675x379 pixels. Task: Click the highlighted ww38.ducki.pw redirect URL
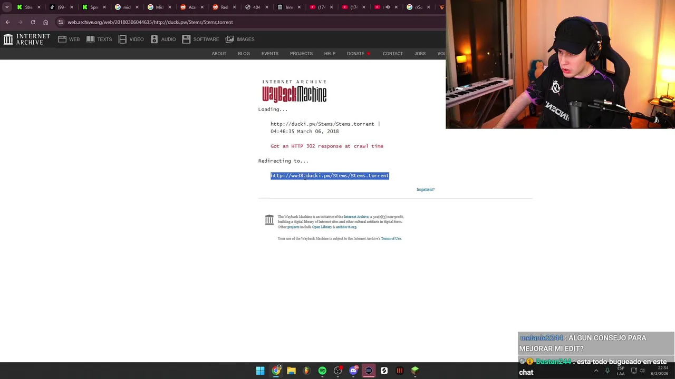point(330,176)
